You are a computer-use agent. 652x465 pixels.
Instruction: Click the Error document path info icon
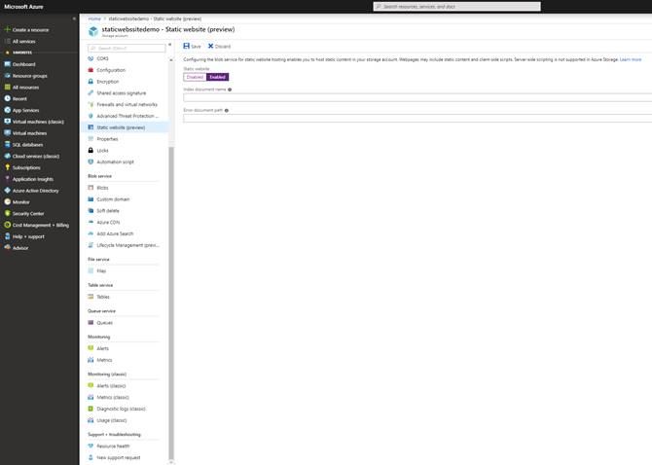[x=227, y=110]
